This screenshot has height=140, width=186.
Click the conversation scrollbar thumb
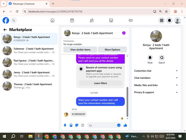pyautogui.click(x=127, y=102)
